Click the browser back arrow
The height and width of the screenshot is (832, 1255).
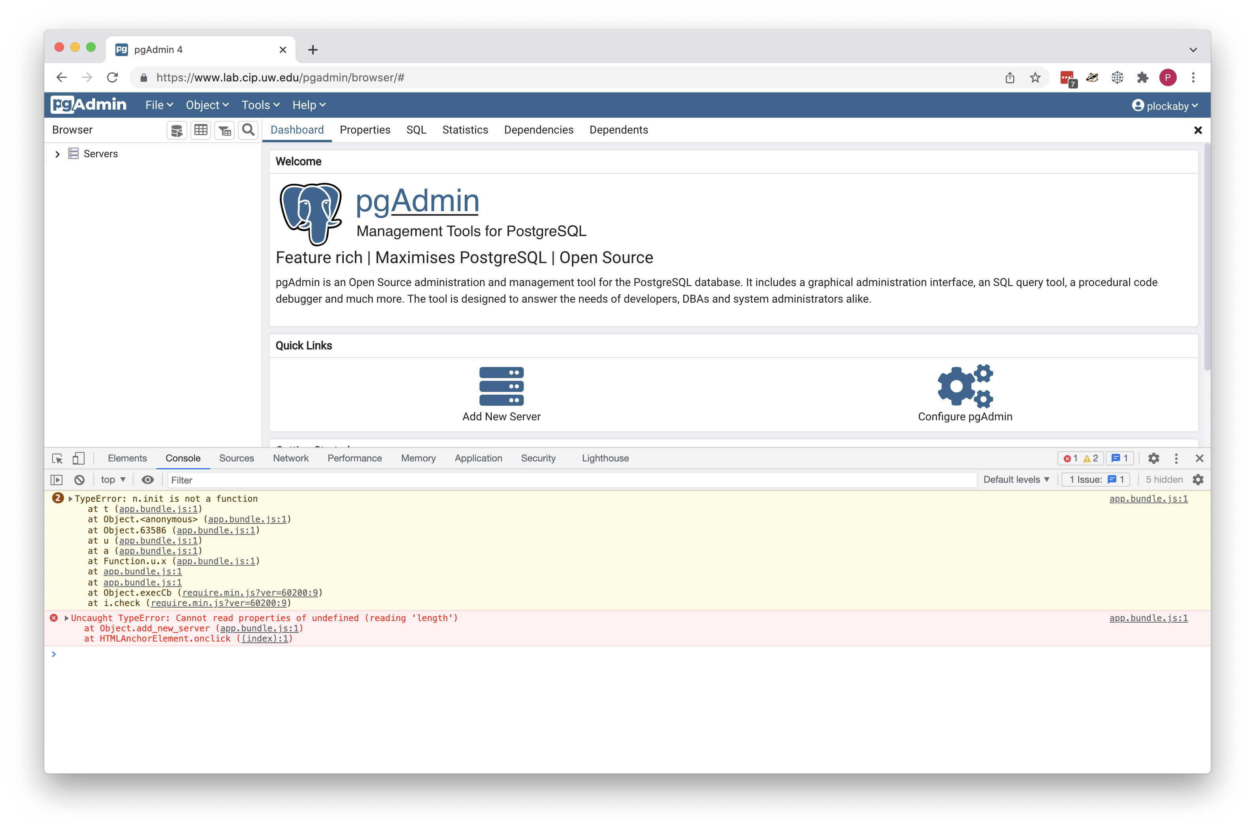62,77
